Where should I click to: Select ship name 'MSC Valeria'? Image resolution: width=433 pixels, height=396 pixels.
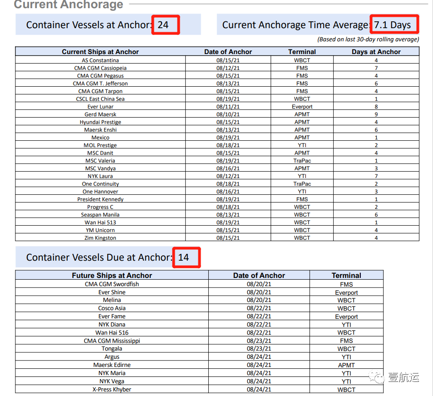100,161
